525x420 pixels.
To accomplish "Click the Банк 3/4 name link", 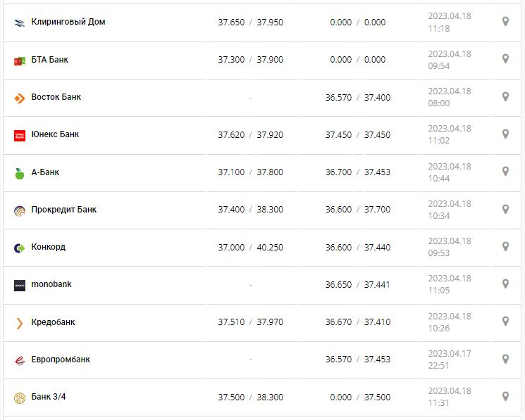I will point(49,397).
